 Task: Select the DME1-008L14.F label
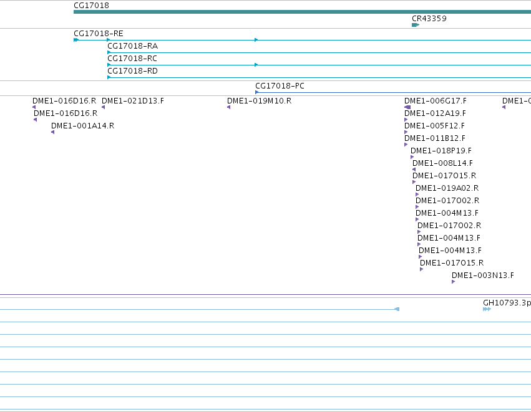[x=442, y=163]
